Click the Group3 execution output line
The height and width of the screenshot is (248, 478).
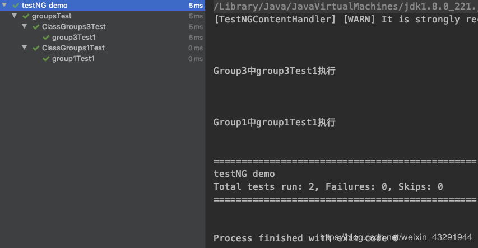(x=274, y=71)
